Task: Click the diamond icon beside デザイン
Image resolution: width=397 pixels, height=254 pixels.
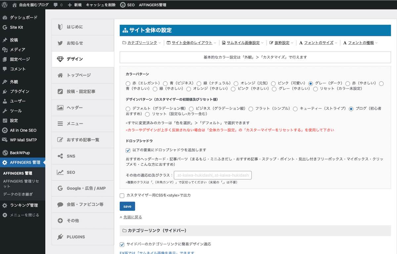Action: pos(60,59)
